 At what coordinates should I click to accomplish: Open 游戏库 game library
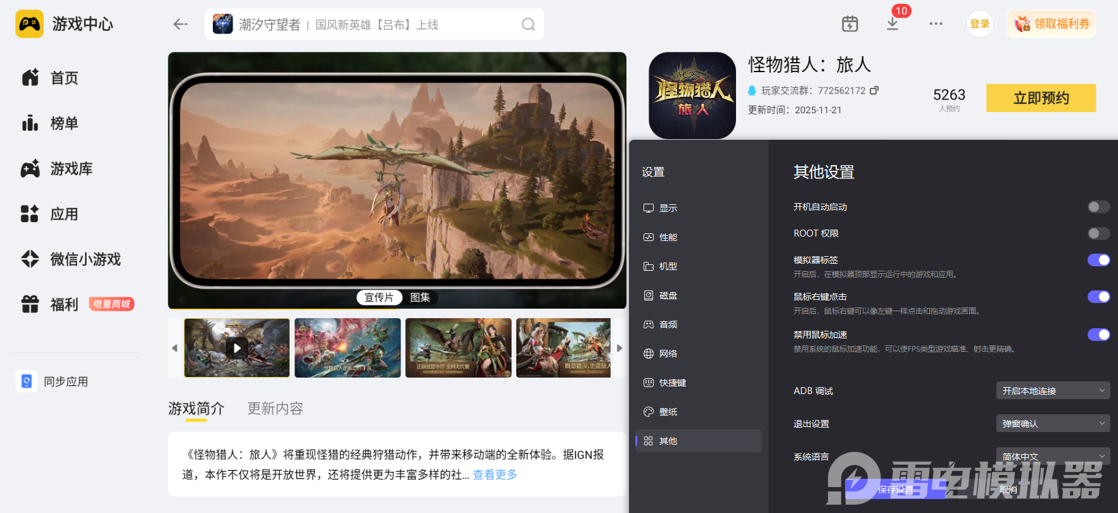(57, 169)
